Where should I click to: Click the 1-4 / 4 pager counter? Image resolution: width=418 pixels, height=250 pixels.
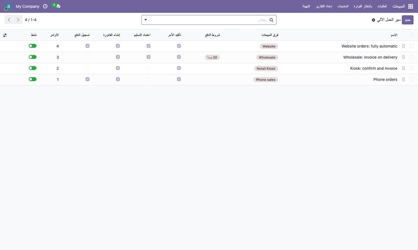pyautogui.click(x=30, y=20)
